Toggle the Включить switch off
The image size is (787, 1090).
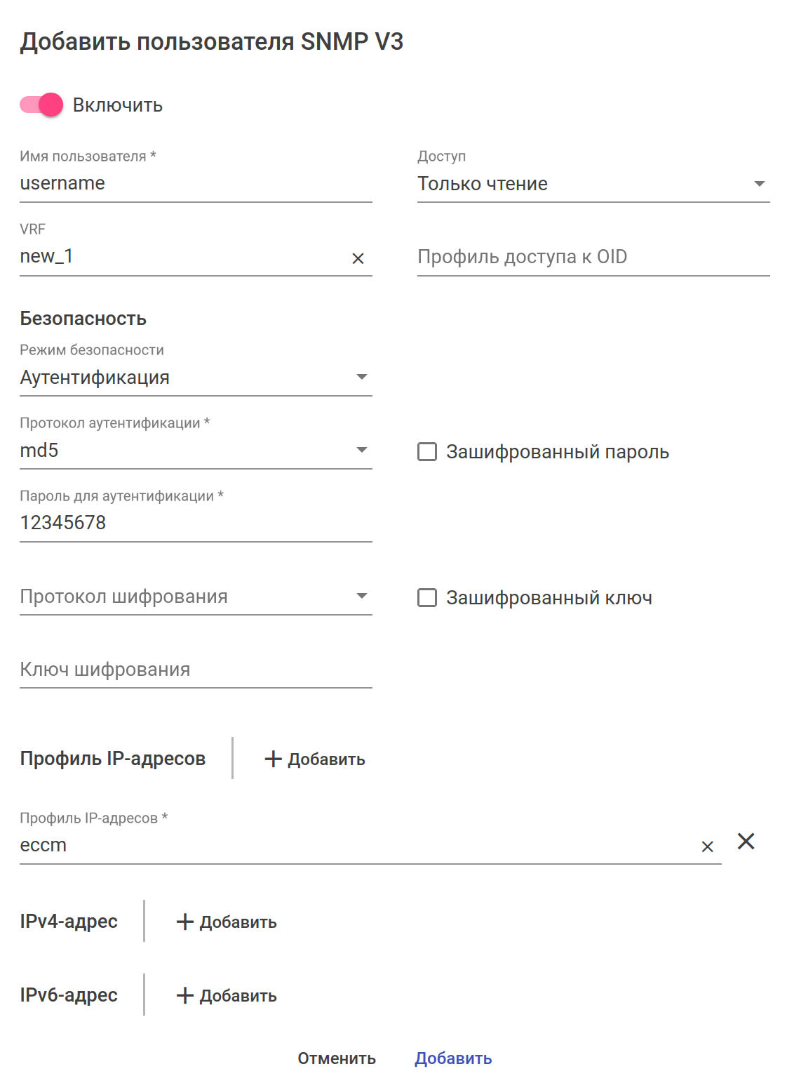42,105
